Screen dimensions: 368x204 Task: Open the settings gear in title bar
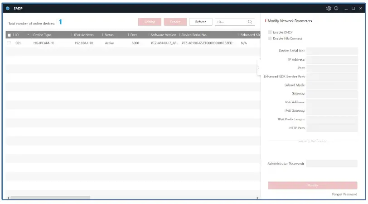coord(329,8)
